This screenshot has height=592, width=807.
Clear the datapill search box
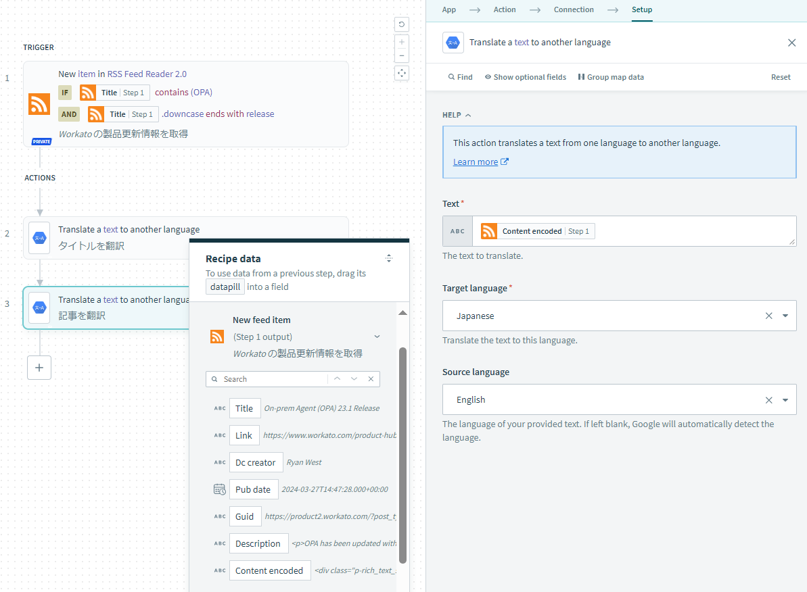click(x=371, y=379)
